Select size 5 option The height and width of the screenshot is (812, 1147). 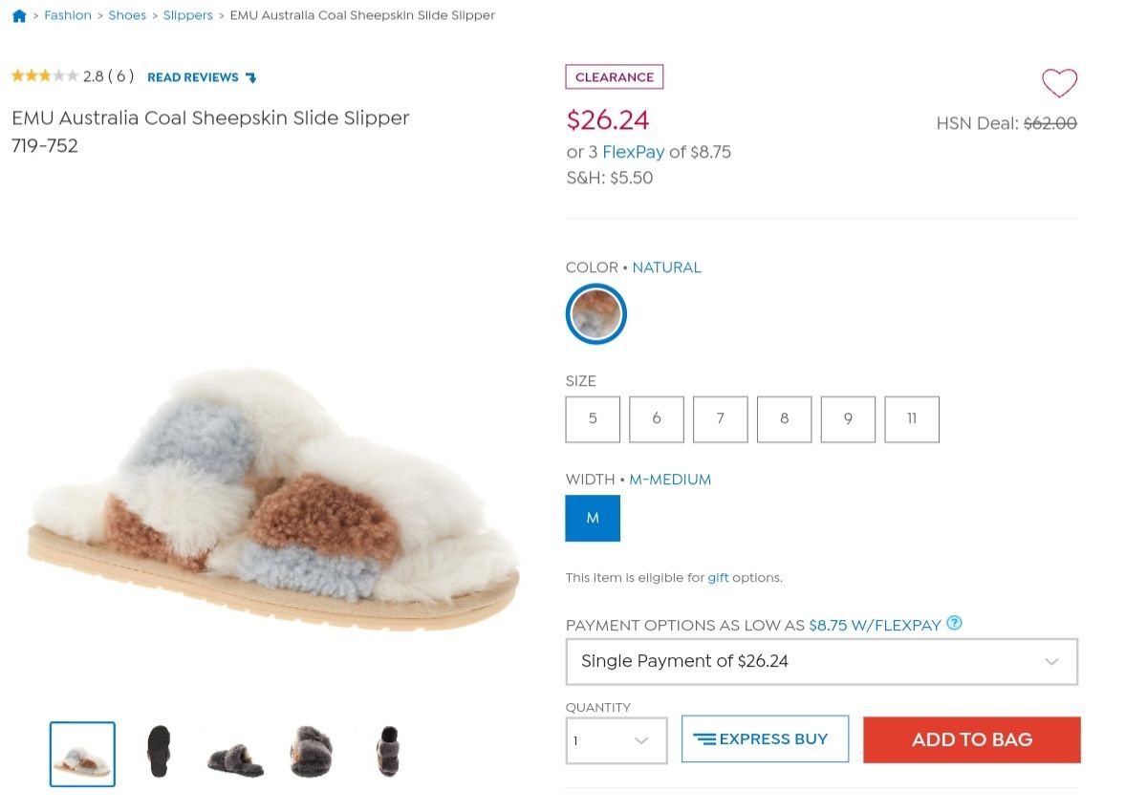(x=593, y=419)
